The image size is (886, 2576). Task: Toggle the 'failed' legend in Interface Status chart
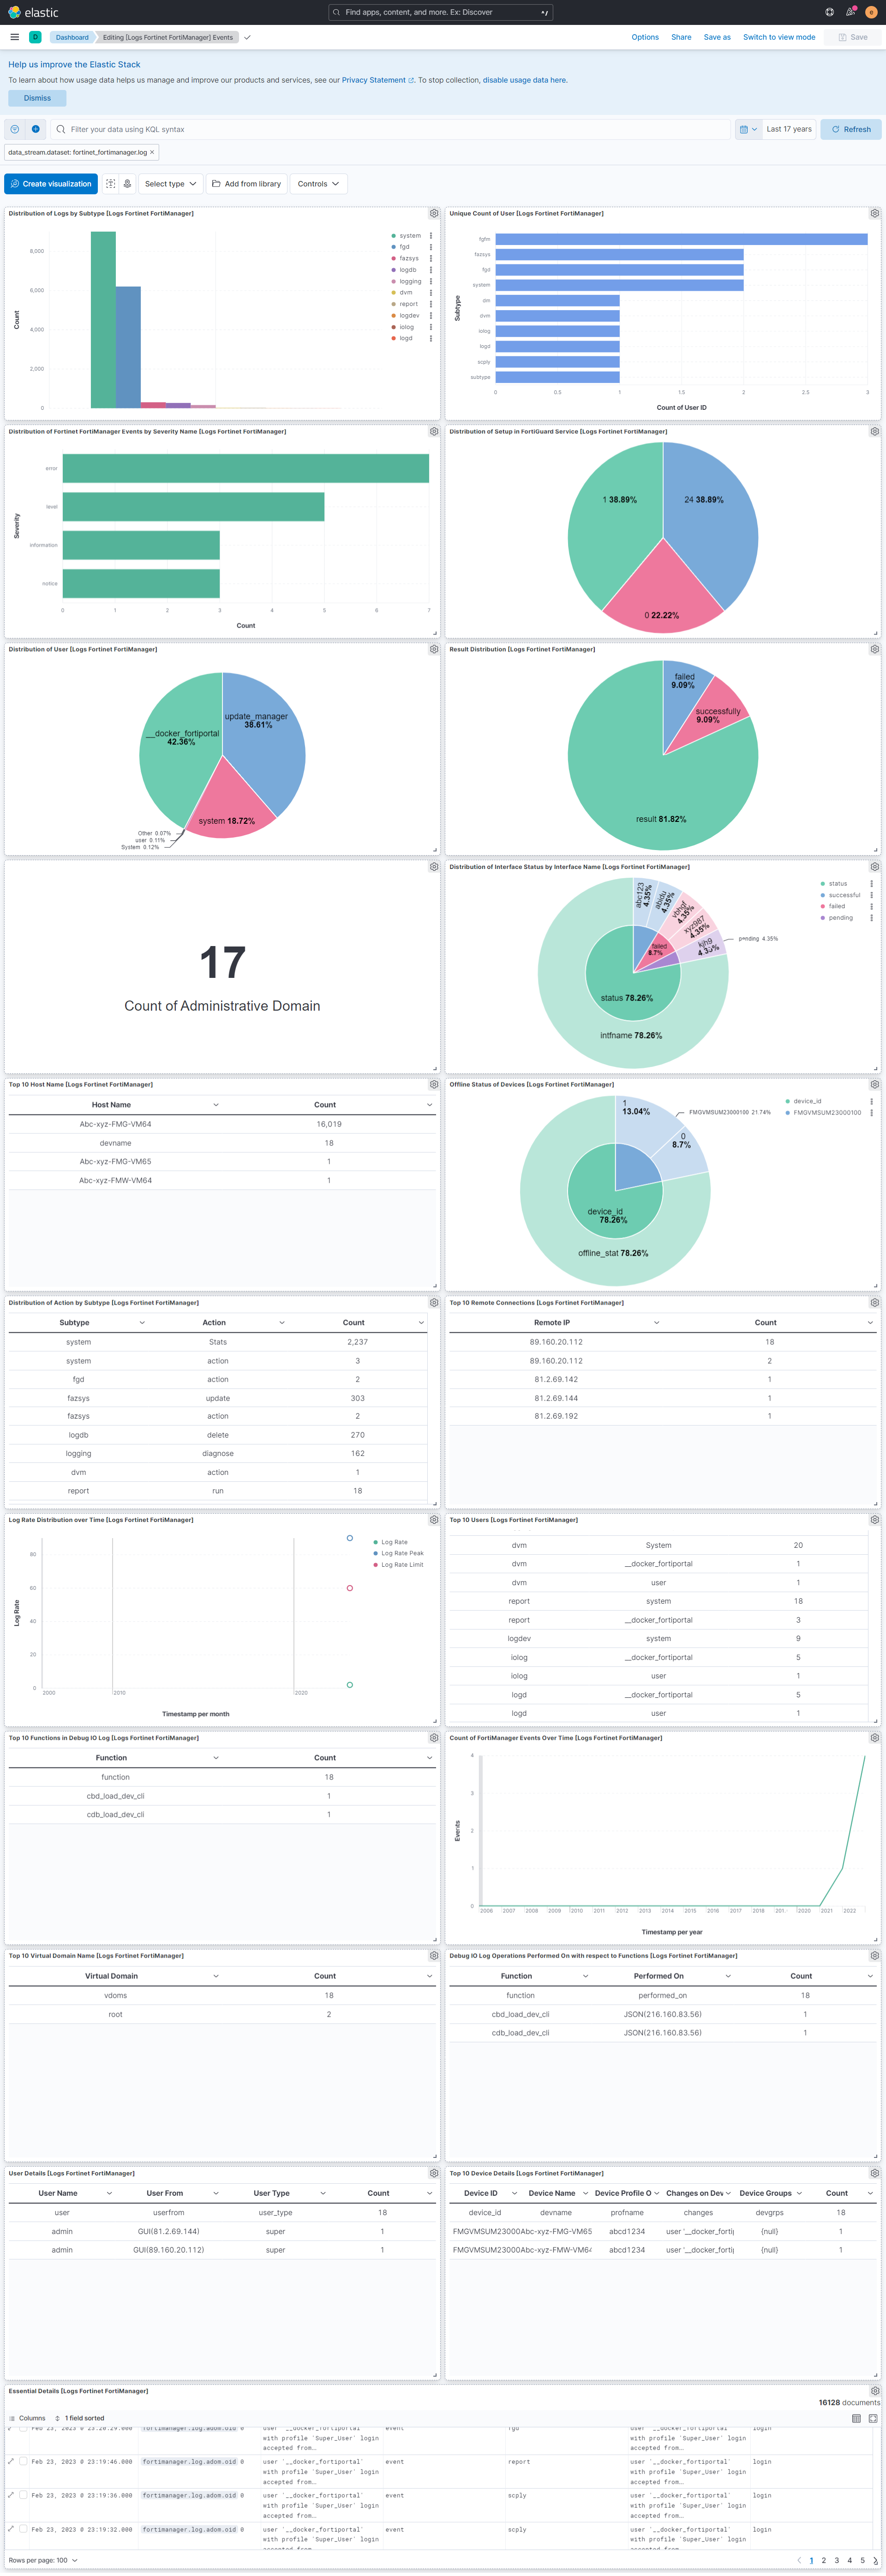(x=838, y=905)
